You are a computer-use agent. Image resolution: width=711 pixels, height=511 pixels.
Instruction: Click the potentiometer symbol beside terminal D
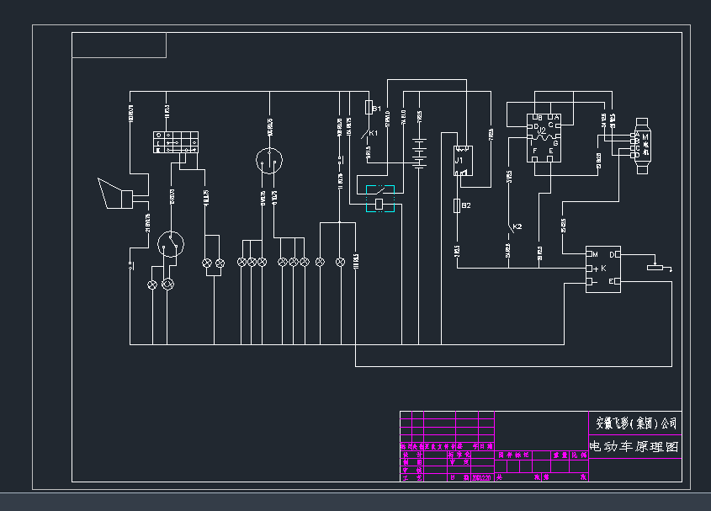coord(655,268)
